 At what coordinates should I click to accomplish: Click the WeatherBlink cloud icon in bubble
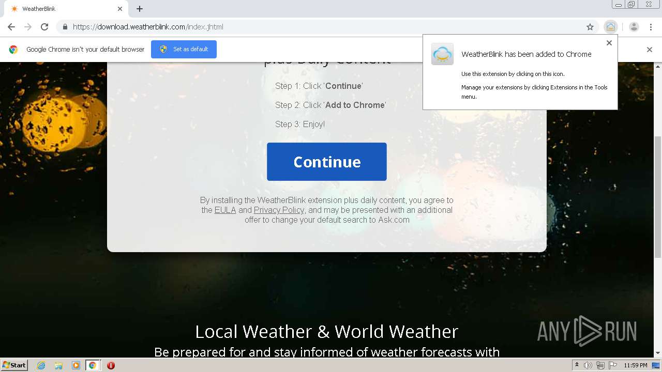click(x=442, y=54)
